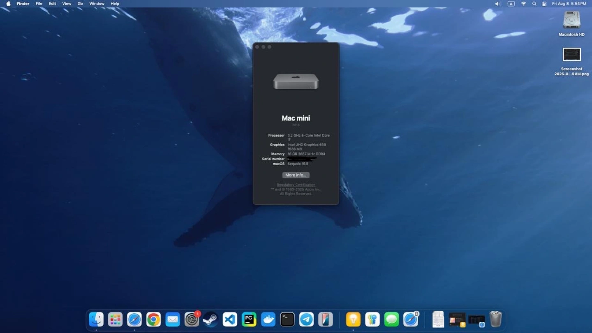Toggle Control Center in menu bar
The width and height of the screenshot is (592, 333).
pos(544,4)
